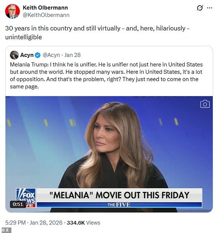Open the Acyn display name
Screen dimensions: 219x233
click(x=27, y=55)
